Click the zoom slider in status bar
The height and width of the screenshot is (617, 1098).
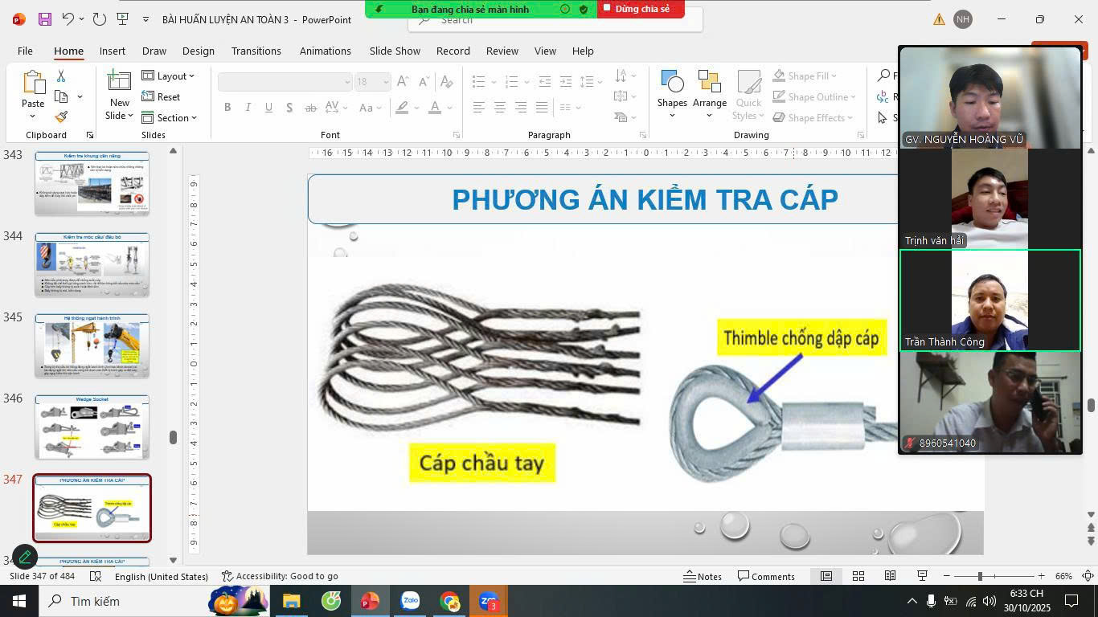point(980,576)
